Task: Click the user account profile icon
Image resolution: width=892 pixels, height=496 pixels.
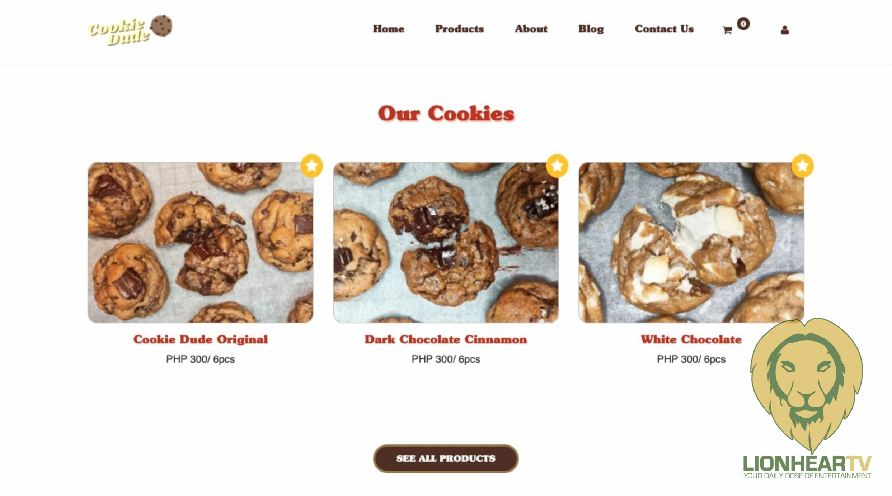Action: (x=784, y=30)
